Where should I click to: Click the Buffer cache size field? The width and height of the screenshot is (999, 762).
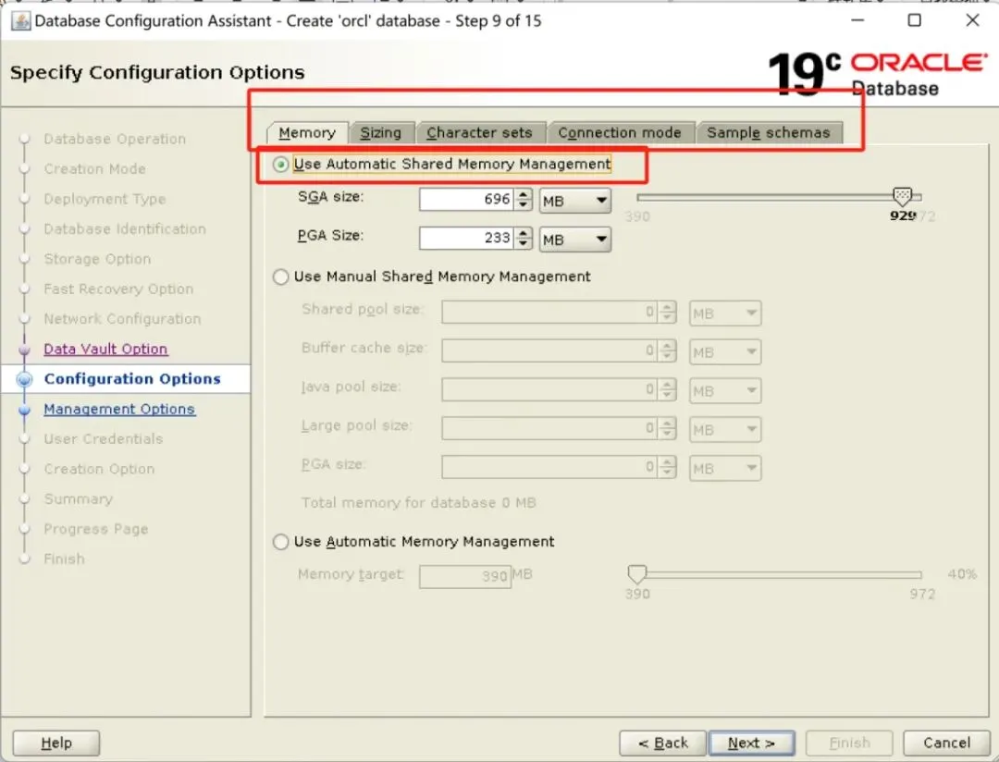549,351
